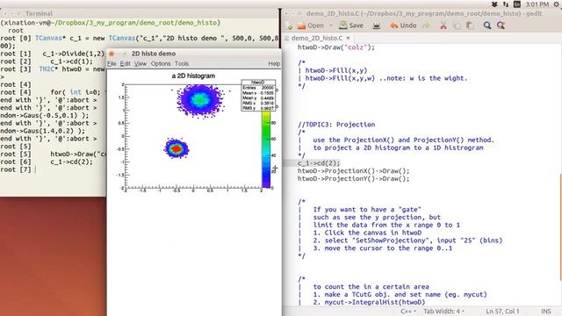Viewport: 562px width, 316px height.
Task: Open the keyboard input source indicator
Action: tap(517, 4)
